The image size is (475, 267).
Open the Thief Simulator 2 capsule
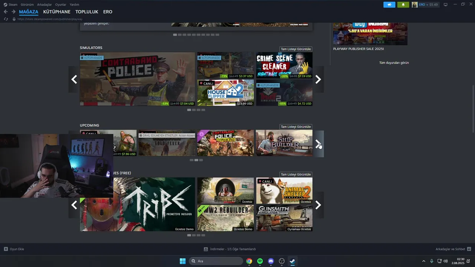(284, 93)
